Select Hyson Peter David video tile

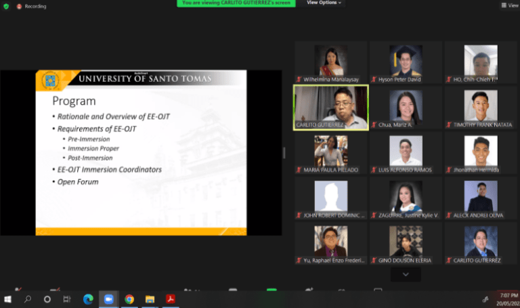(x=406, y=63)
